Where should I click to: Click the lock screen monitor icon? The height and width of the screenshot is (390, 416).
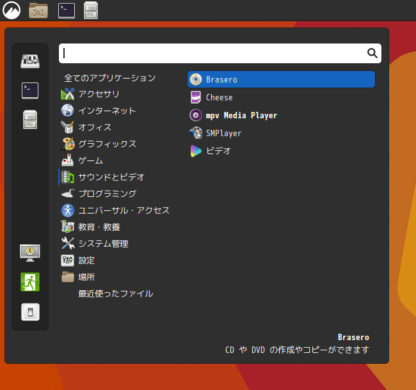click(30, 253)
